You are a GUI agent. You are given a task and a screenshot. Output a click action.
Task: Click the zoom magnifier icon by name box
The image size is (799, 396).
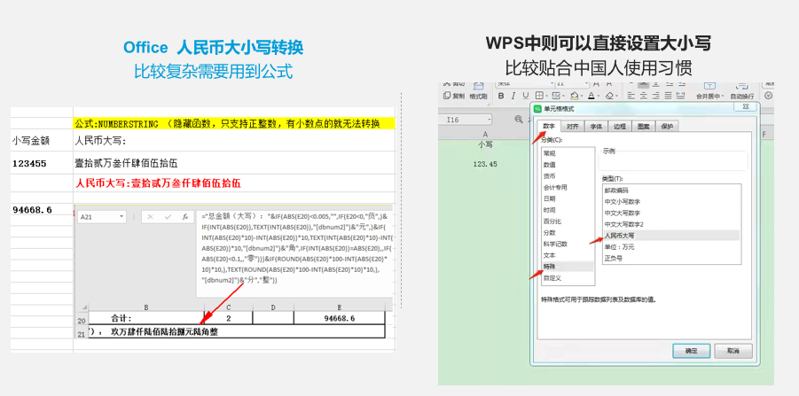[519, 119]
